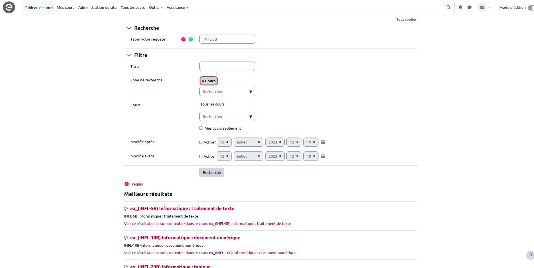
Task: Open the month dropdown for Modifié après
Action: tap(248, 142)
